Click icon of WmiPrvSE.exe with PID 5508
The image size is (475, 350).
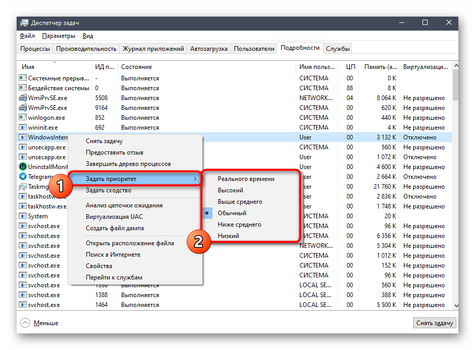23,97
